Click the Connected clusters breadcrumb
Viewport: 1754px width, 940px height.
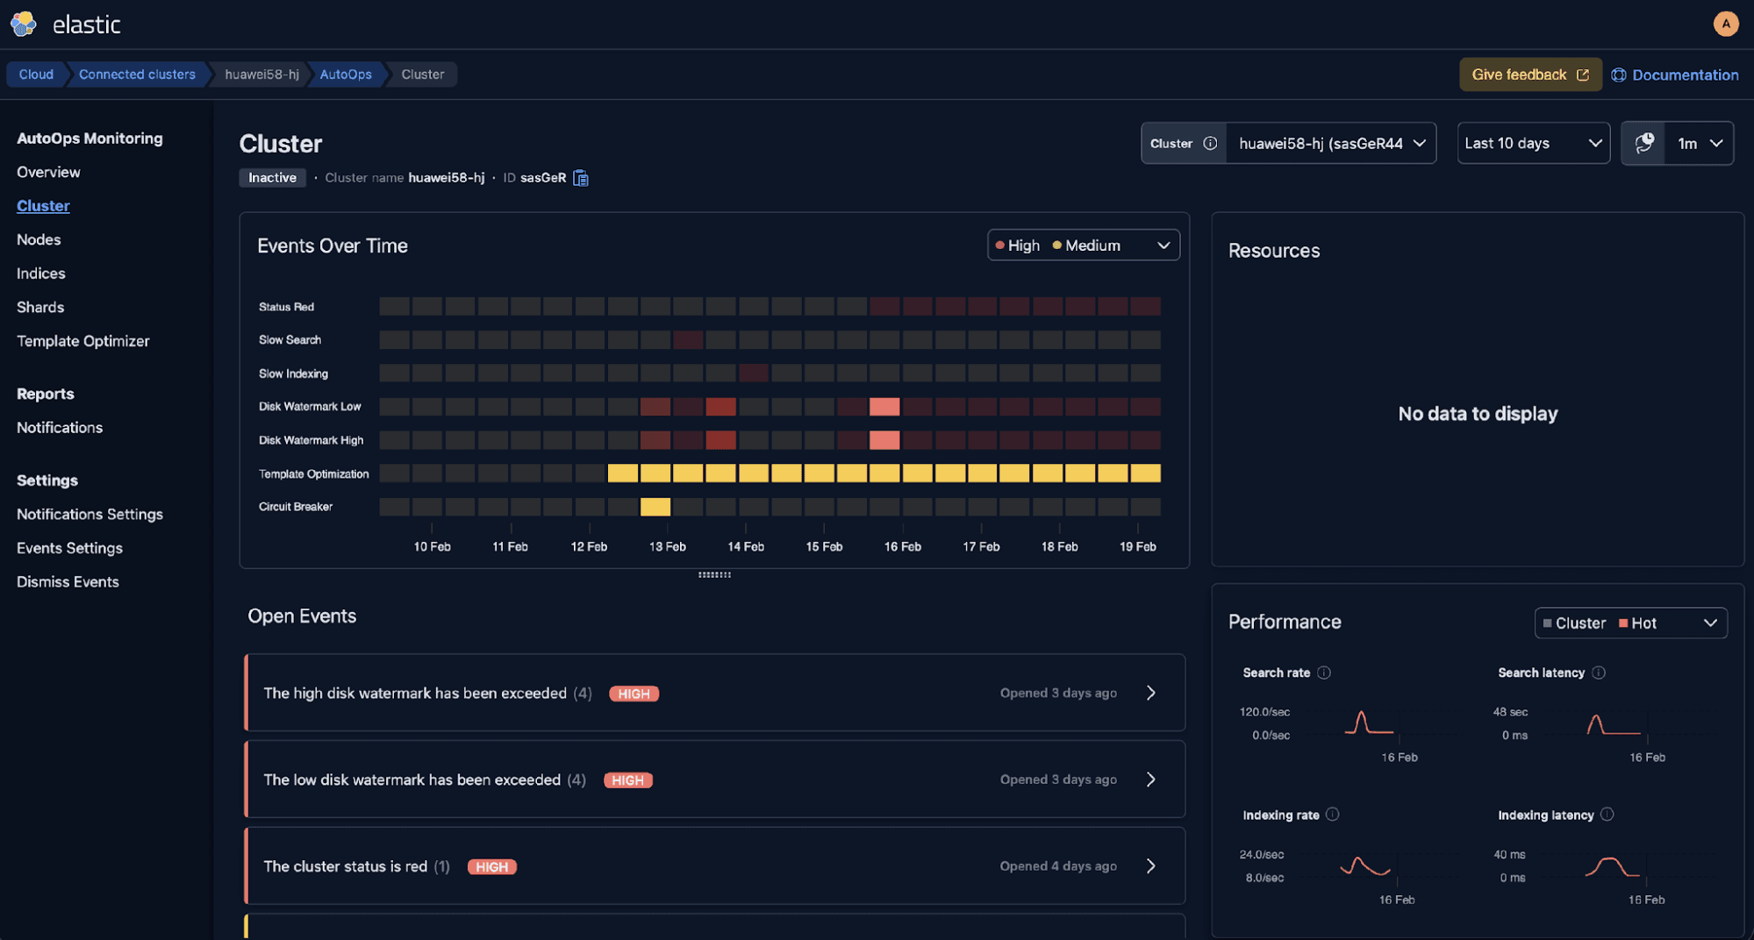pyautogui.click(x=137, y=75)
